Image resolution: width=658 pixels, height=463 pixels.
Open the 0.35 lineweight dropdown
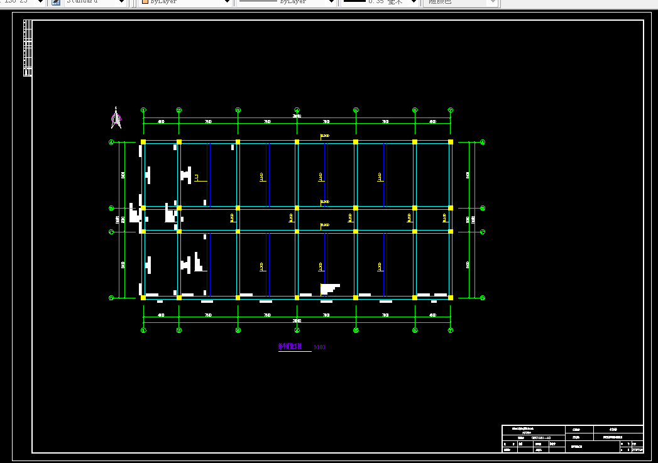coord(380,2)
